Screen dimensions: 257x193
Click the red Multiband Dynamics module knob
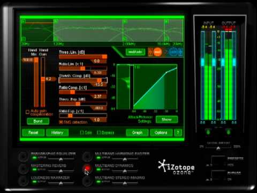click(87, 168)
